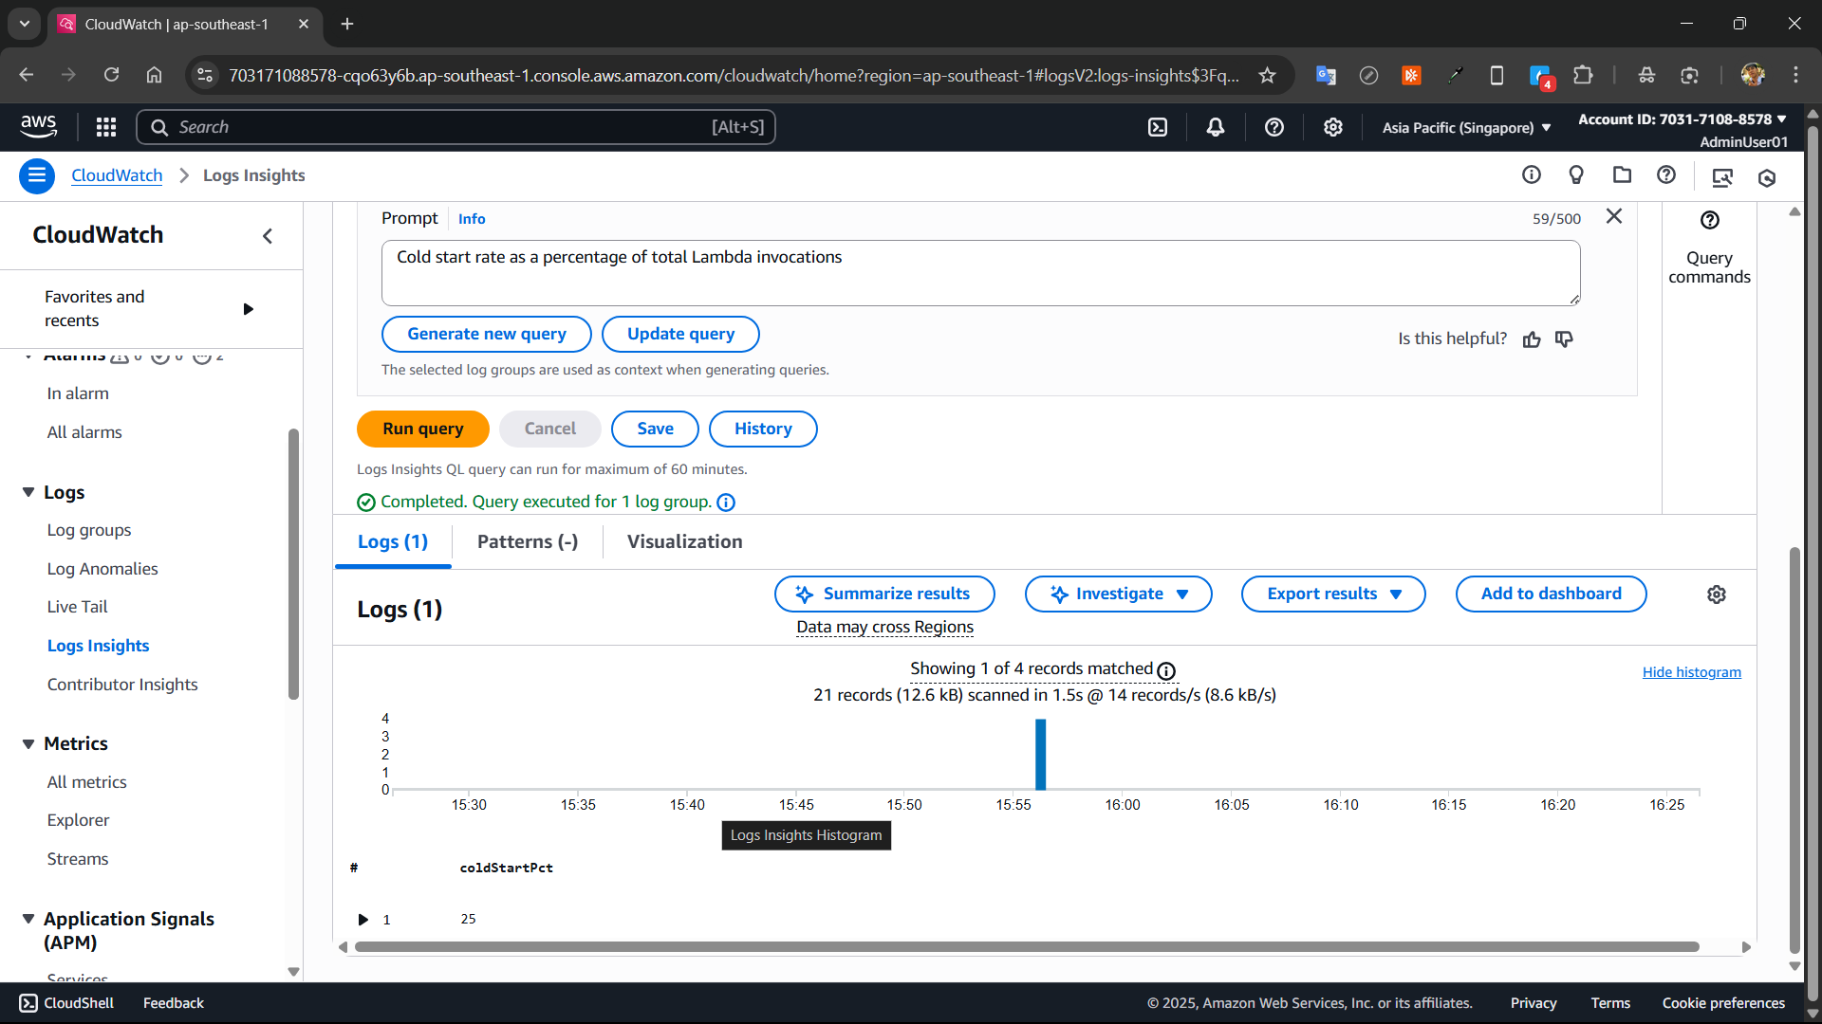1822x1024 pixels.
Task: Click the sidebar vertical scrollbar
Action: coord(293,564)
